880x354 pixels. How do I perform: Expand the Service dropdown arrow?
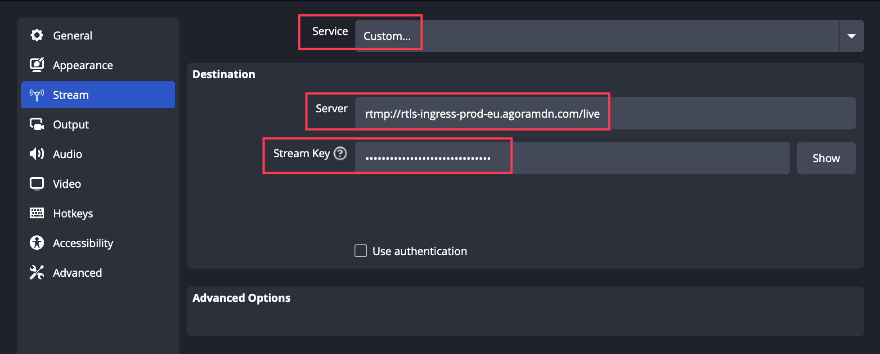[851, 36]
